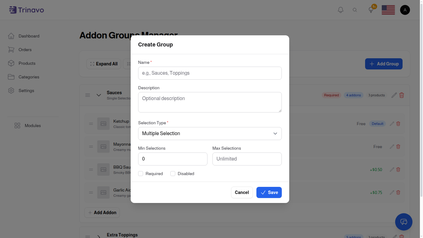
Task: Click the Trinavo logo
Action: point(26,10)
